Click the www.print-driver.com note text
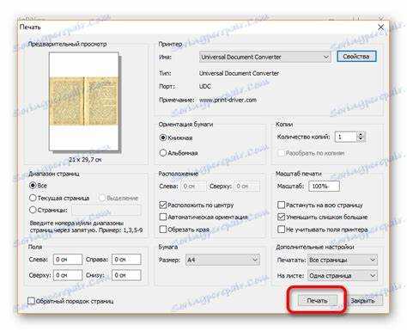This screenshot has height=331, width=407. point(228,100)
